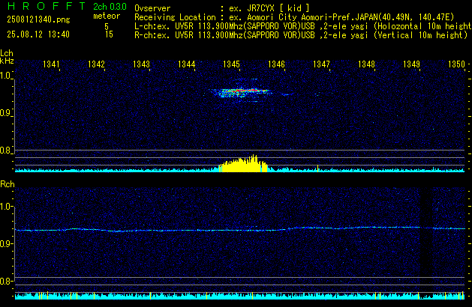Viewport: 472px width, 307px height.
Task: Click the HROFFT program title text
Action: (47, 6)
